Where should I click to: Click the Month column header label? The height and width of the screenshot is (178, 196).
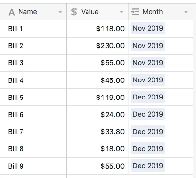pos(152,12)
